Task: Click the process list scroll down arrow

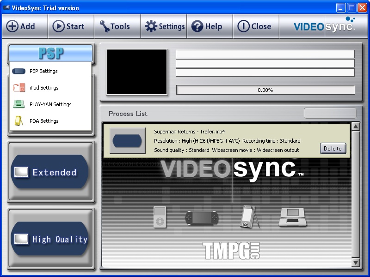Action: (356, 262)
